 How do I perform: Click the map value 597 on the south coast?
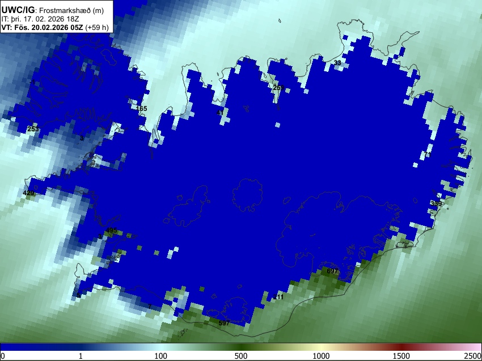pyautogui.click(x=224, y=323)
